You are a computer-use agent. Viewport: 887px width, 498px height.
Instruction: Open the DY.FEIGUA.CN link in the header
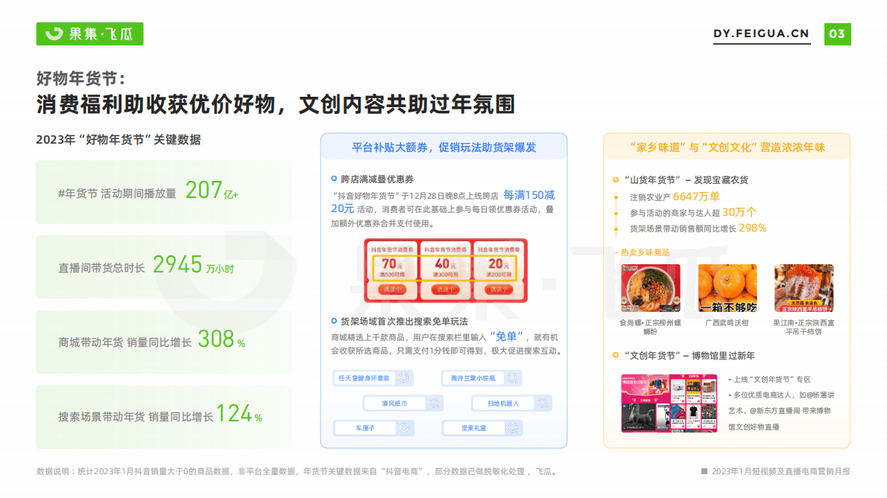pyautogui.click(x=761, y=33)
